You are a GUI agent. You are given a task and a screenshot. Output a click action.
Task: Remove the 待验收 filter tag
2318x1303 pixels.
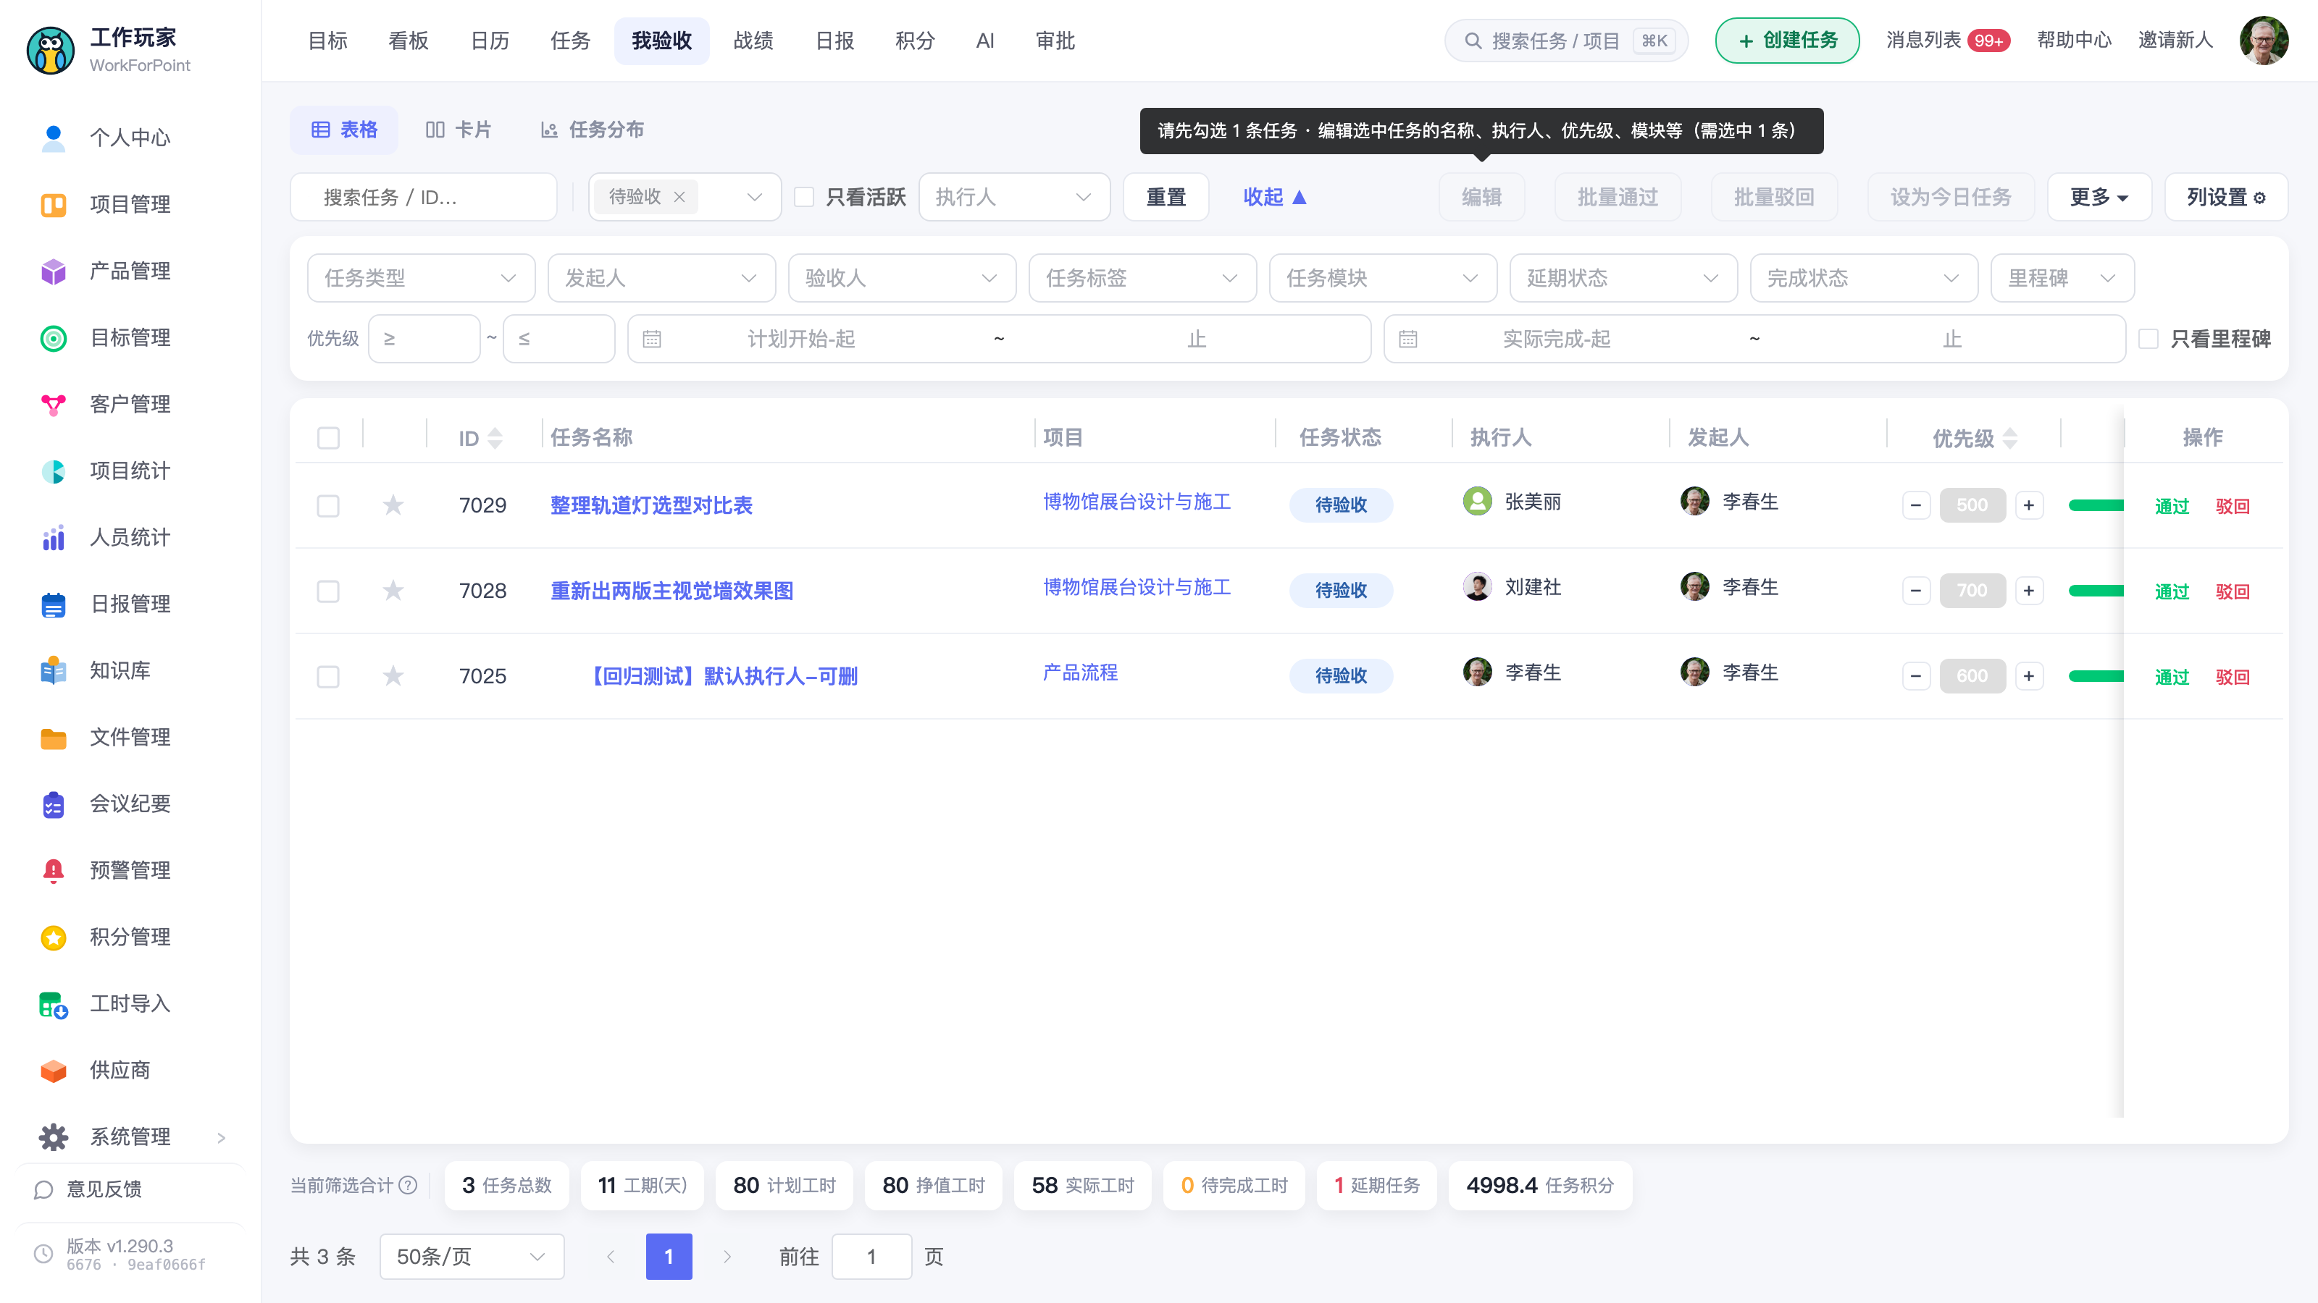click(x=679, y=197)
